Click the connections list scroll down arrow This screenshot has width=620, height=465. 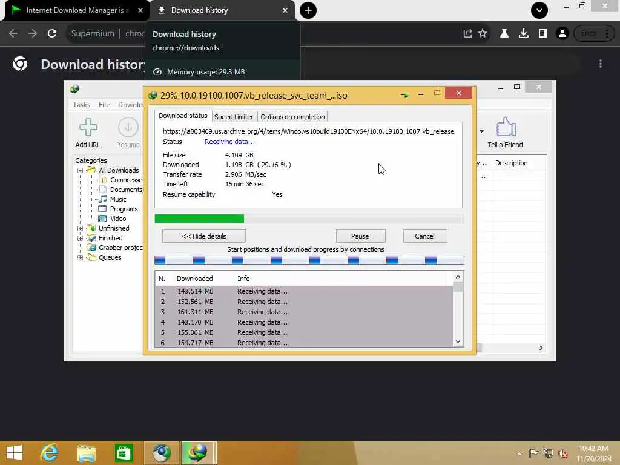(458, 341)
